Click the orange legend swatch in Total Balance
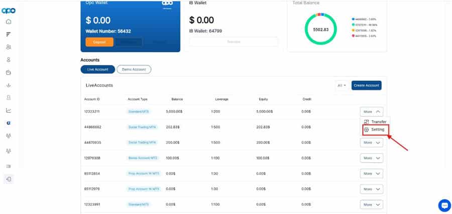This screenshot has height=214, width=452. coord(353,30)
